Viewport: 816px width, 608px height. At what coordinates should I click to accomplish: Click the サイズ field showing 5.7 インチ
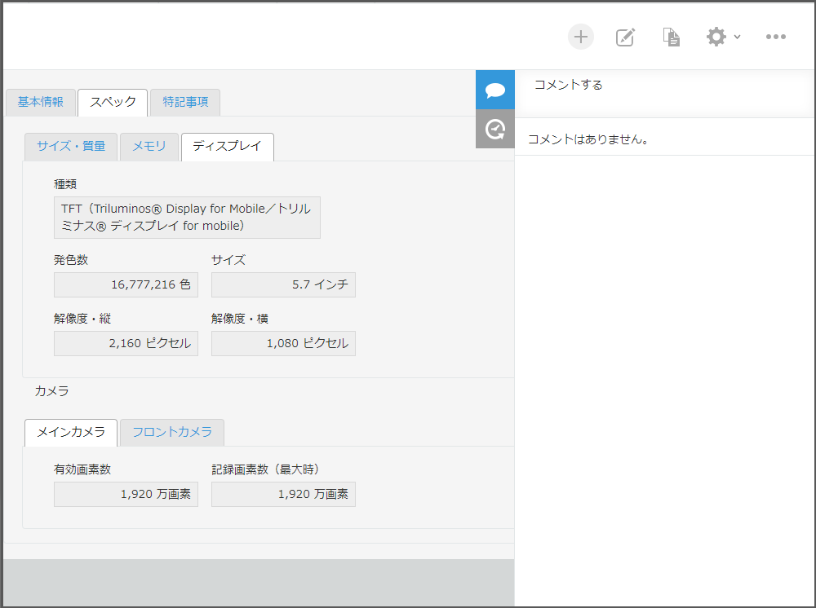pos(283,284)
